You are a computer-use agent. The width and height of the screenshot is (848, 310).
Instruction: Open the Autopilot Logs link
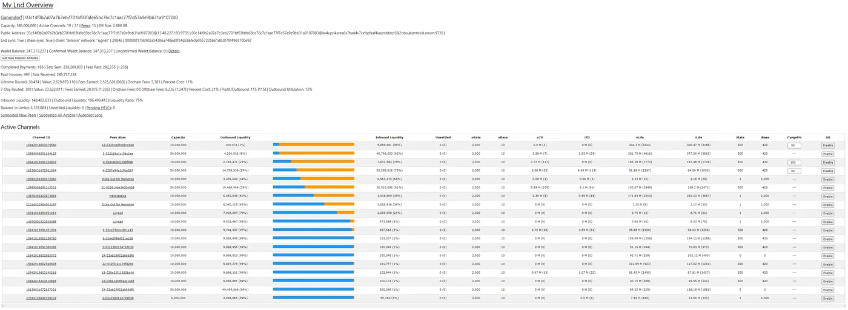tap(90, 115)
